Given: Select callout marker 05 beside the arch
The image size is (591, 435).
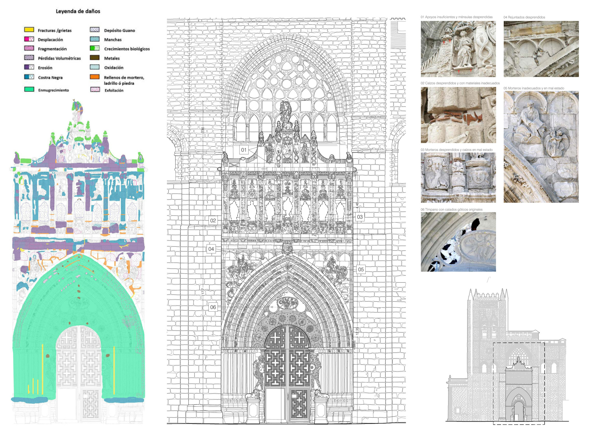Looking at the screenshot, I should tap(361, 269).
